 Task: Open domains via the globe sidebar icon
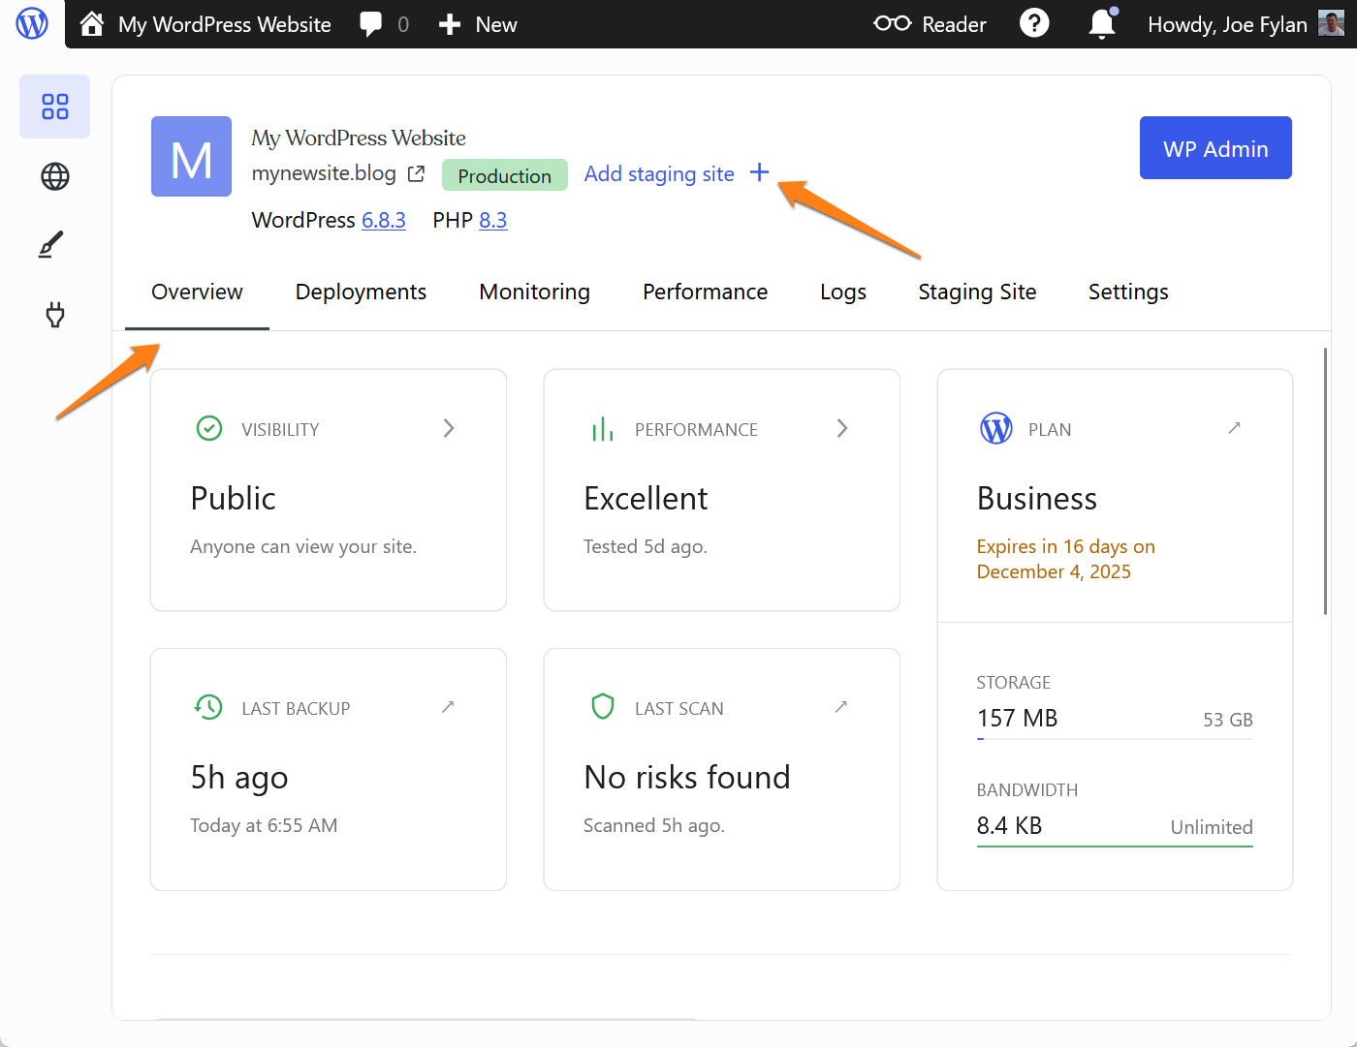pos(54,176)
